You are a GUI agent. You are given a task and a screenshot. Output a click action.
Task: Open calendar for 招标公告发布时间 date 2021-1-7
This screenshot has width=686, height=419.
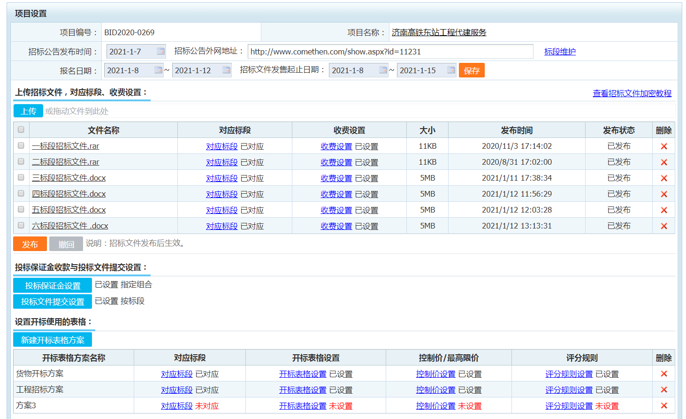(160, 51)
